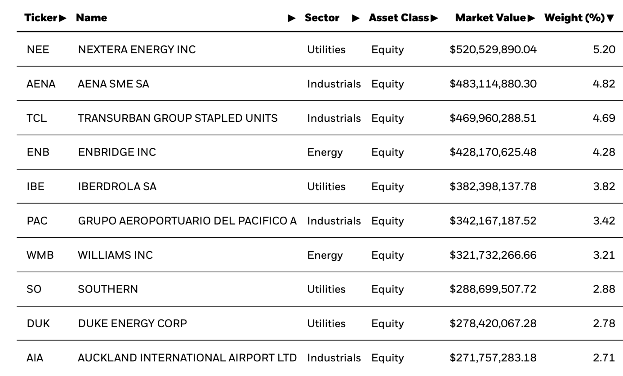
Task: Click the WMB ticker symbol
Action: coord(40,255)
